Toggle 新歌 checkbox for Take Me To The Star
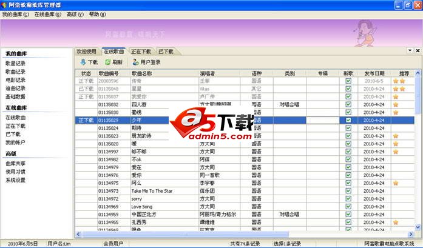This screenshot has height=248, width=423. [x=348, y=191]
